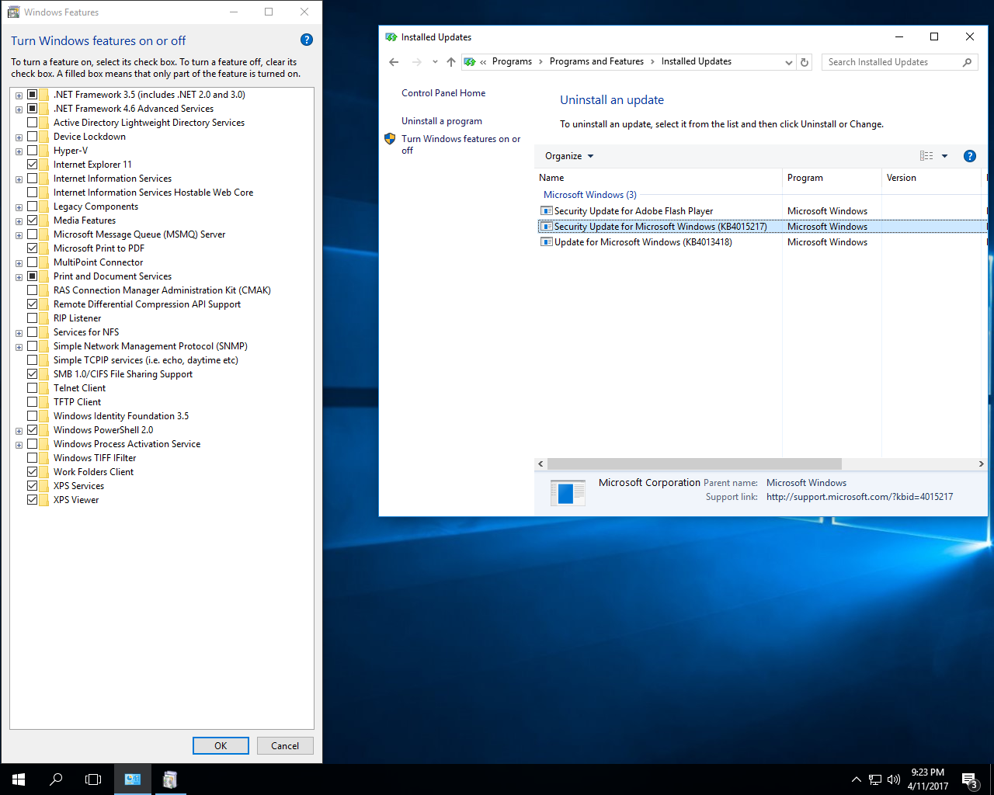Screen dimensions: 994x795
Task: Expand .NET Framework 3.5 node
Action: click(19, 95)
